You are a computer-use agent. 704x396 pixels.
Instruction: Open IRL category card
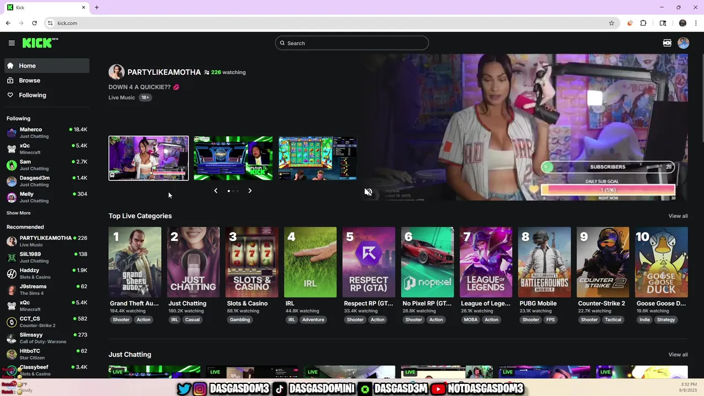pos(310,262)
